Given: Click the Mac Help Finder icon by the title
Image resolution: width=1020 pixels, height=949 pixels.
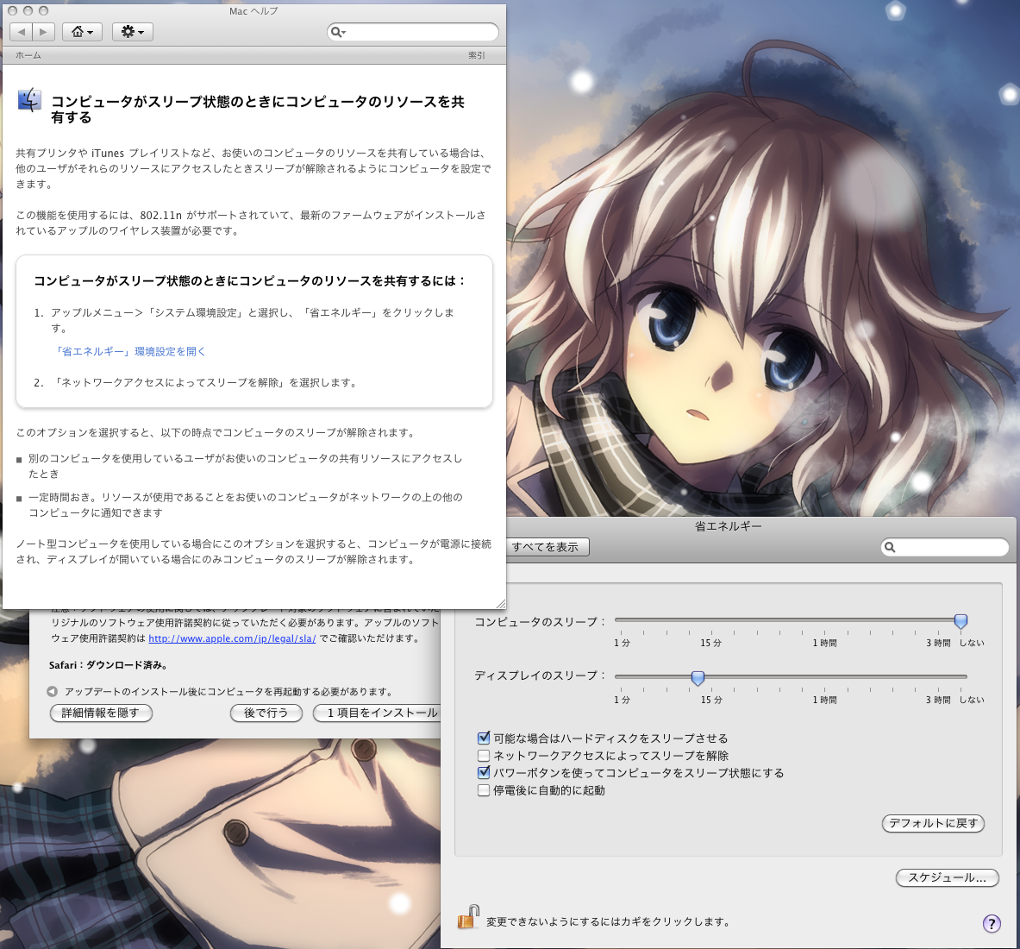Looking at the screenshot, I should point(29,101).
